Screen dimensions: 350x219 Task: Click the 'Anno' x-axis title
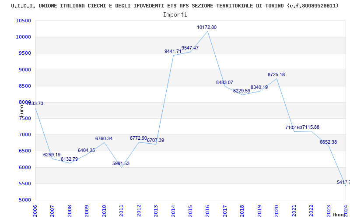(x=339, y=215)
